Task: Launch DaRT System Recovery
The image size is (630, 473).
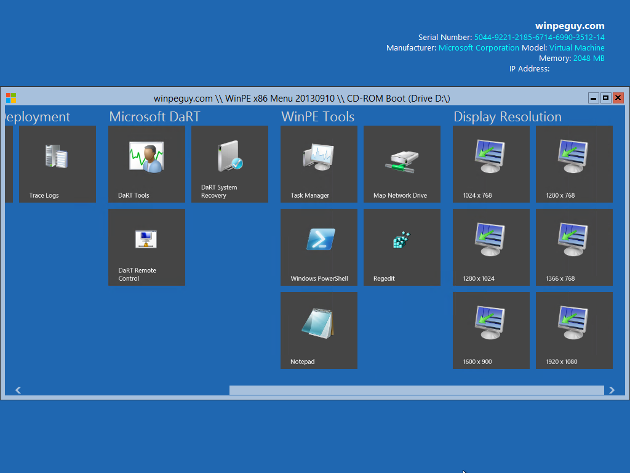Action: click(x=229, y=164)
